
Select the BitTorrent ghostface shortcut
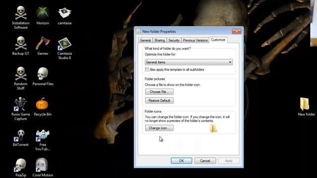(x=20, y=135)
